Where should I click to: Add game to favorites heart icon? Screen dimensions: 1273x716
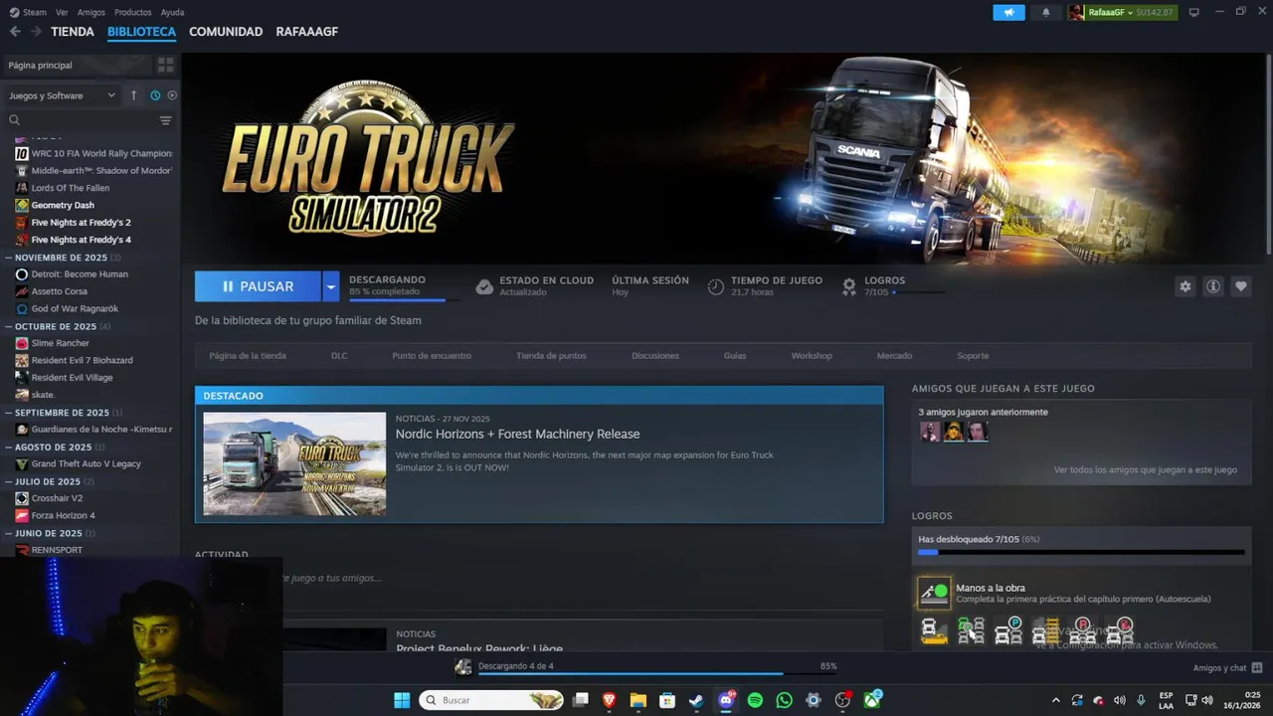[1241, 286]
